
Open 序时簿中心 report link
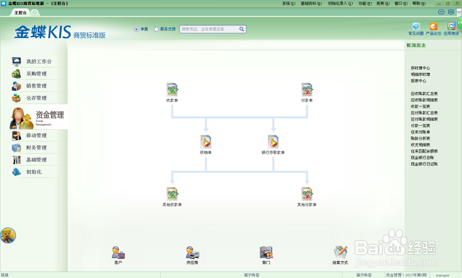(420, 68)
